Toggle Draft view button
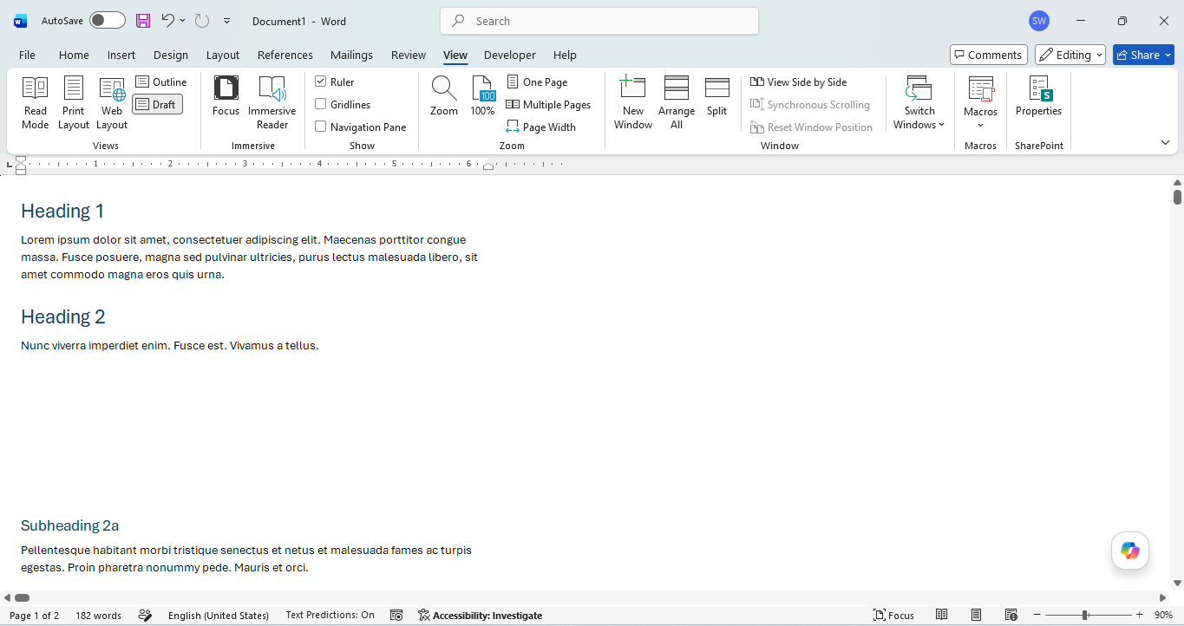The height and width of the screenshot is (626, 1184). pos(157,105)
